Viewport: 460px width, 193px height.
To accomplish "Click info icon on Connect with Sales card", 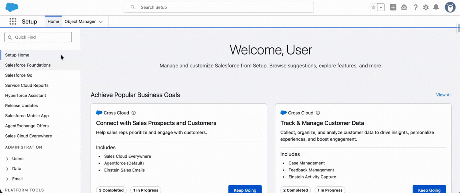I will [x=134, y=113].
